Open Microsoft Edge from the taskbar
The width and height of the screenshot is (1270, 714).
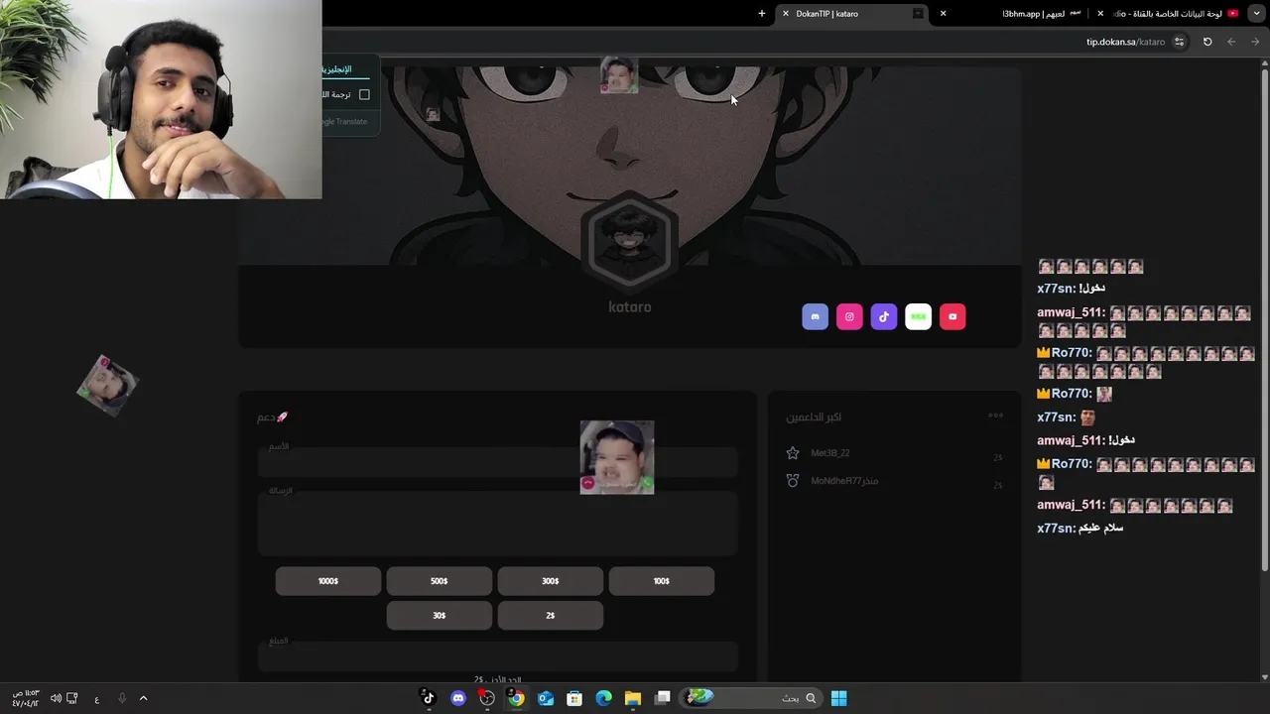(x=604, y=698)
